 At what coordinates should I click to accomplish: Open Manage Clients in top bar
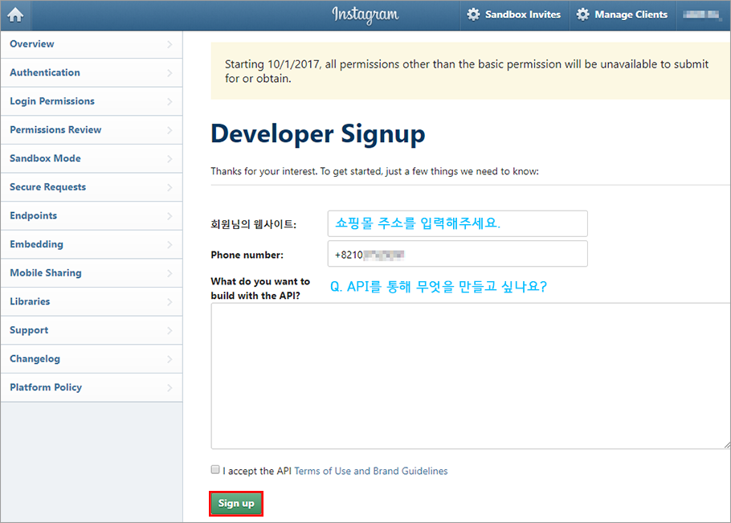coord(623,15)
